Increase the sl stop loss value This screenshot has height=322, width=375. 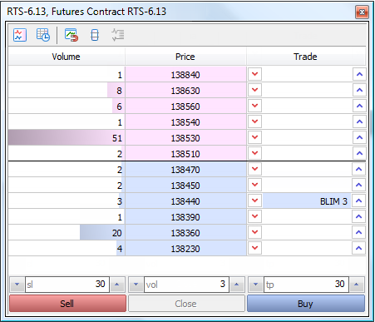point(117,285)
